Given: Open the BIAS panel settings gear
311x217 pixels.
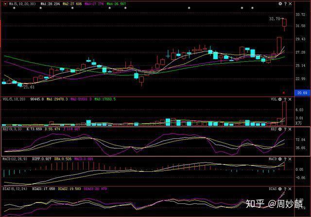Looking at the screenshot, I should (x=280, y=189).
